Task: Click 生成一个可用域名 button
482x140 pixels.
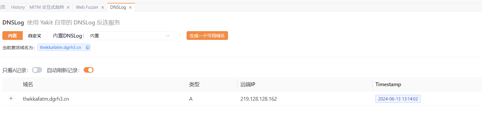Action: (x=207, y=36)
